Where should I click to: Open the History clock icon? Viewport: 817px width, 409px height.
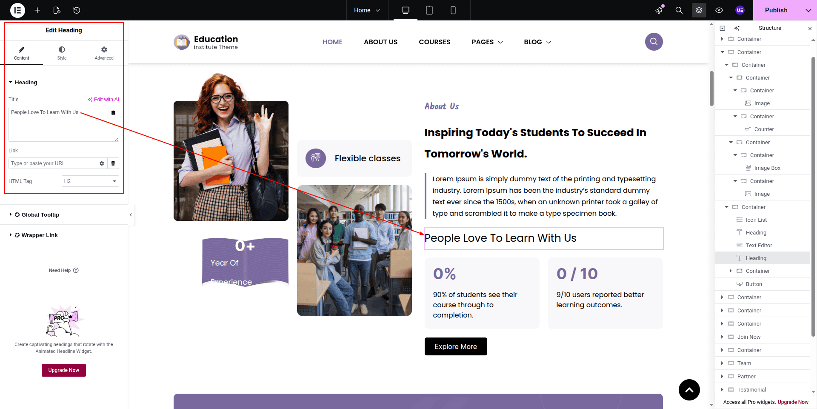77,10
